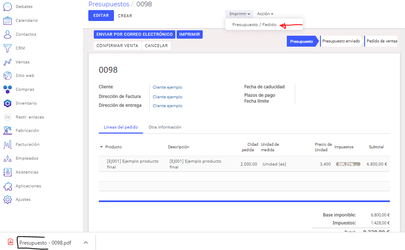Viewport: 405px width, 250px height.
Task: Open the Calendario calendar icon
Action: pyautogui.click(x=8, y=21)
